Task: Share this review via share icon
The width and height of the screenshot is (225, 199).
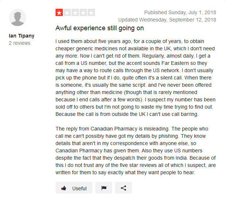Action: (123, 188)
